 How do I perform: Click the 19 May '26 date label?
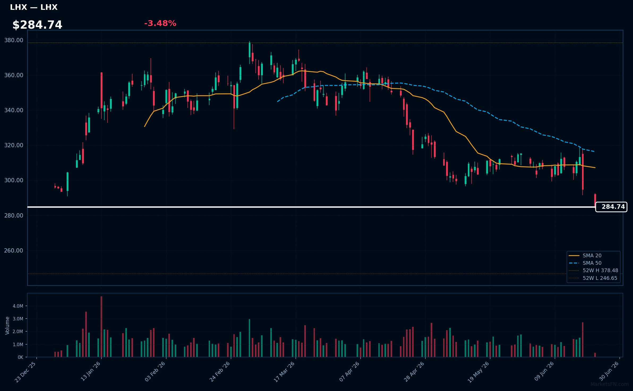(x=478, y=372)
